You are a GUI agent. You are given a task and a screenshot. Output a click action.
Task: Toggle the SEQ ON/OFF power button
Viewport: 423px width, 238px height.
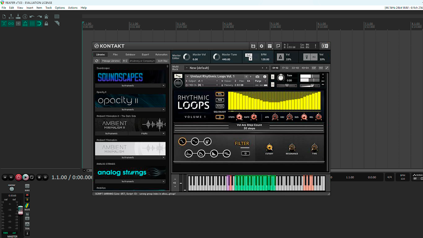pyautogui.click(x=220, y=117)
